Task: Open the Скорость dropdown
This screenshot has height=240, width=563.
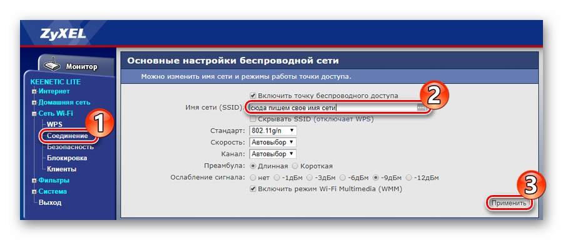Action: (273, 142)
